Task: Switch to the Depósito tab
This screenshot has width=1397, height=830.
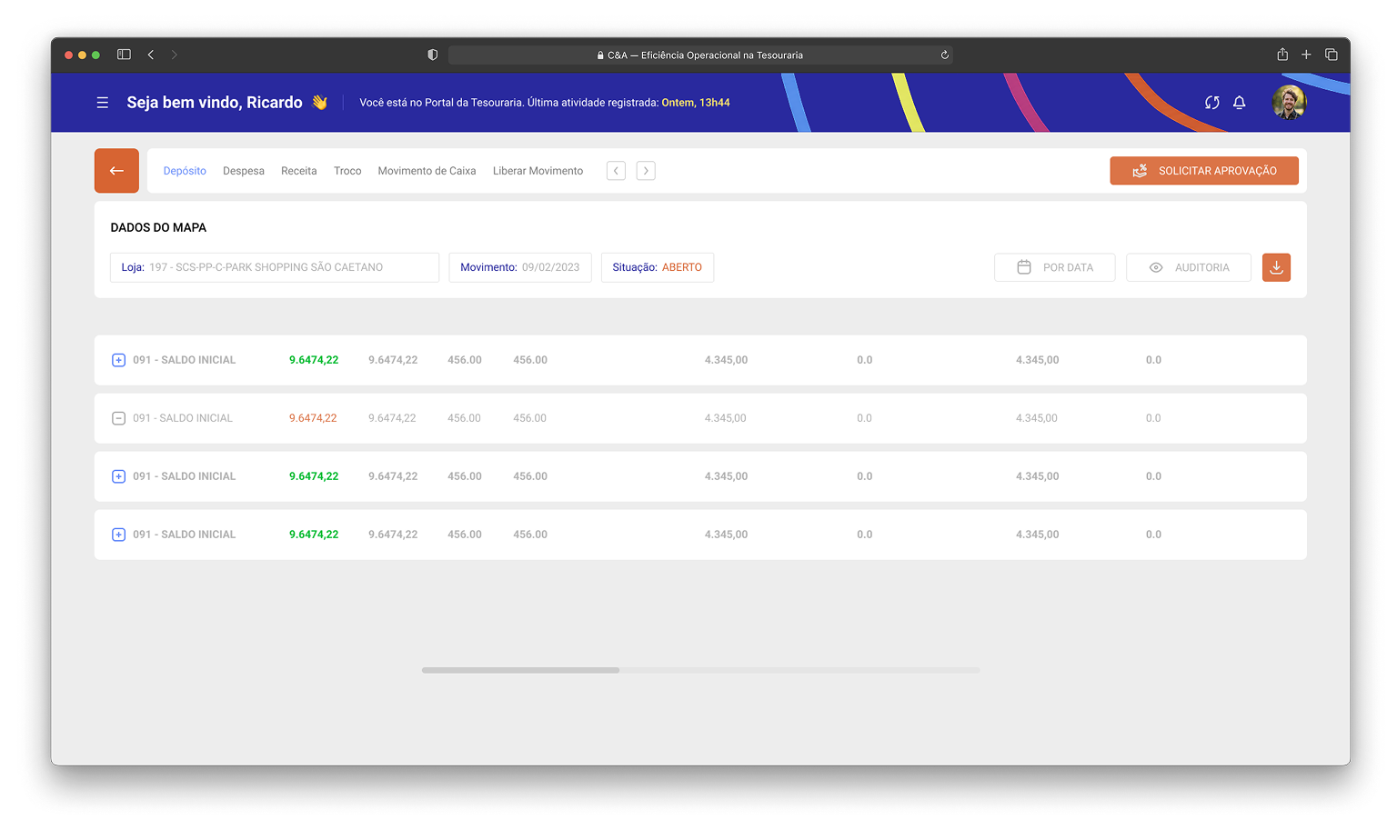Action: pos(185,171)
